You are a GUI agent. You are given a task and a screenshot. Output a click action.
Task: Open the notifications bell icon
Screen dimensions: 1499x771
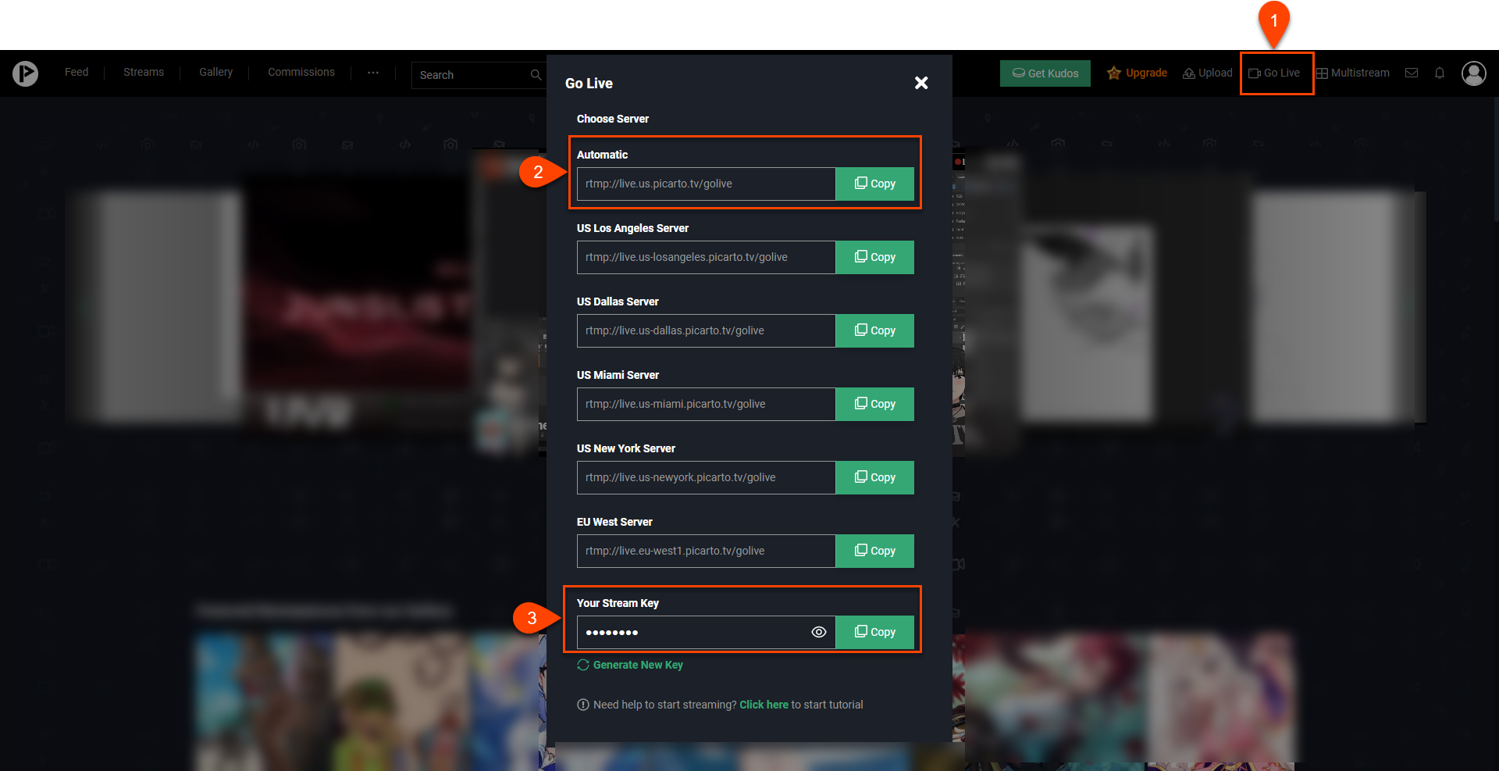[1440, 73]
